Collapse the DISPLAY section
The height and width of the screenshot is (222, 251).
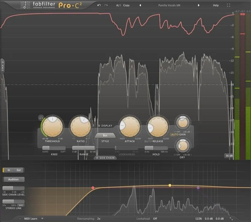(x=105, y=126)
